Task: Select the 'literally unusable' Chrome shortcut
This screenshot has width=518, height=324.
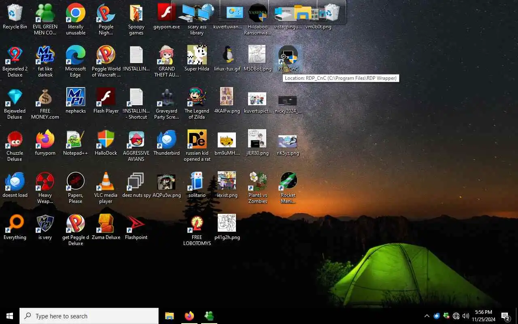Action: (x=76, y=19)
